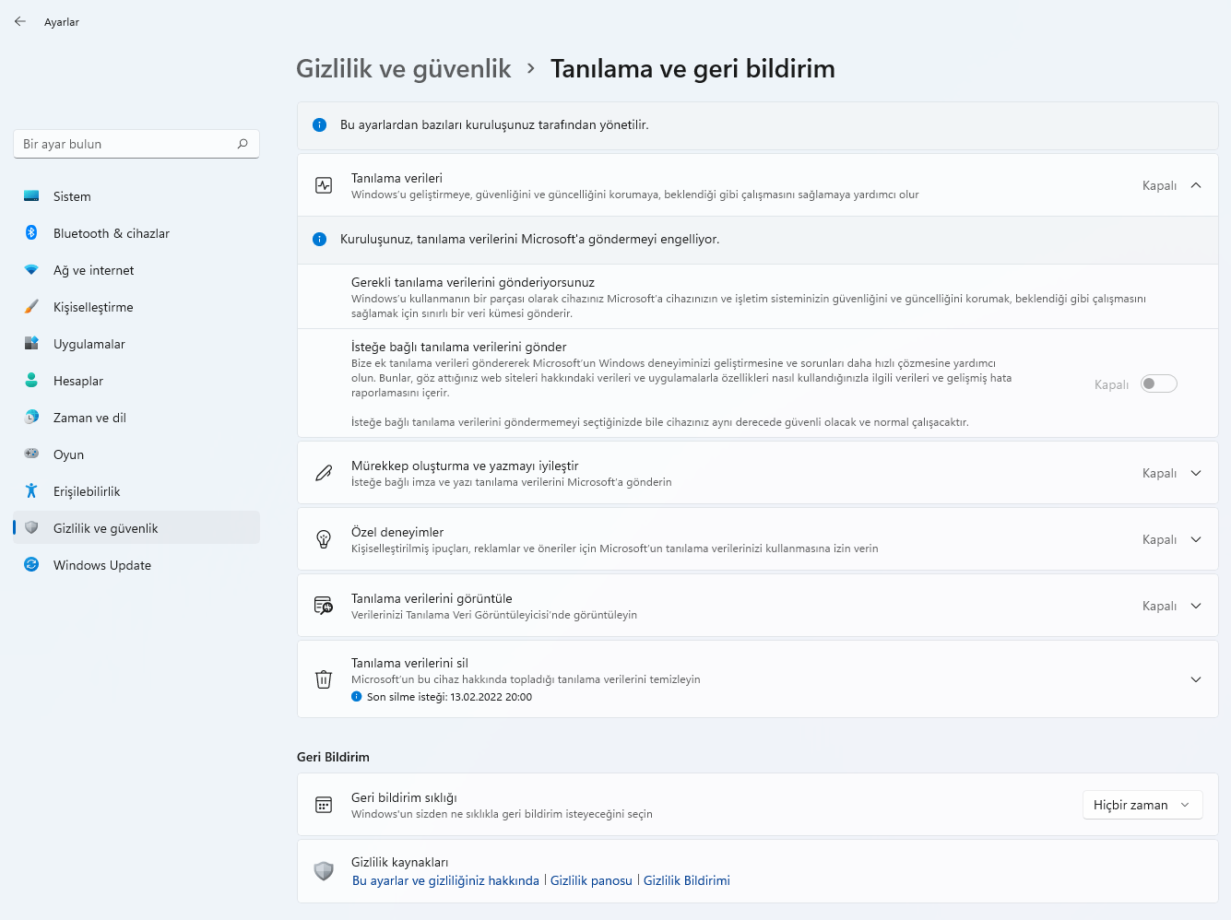Click Kapalı status on Mürekkep oluşturma row
This screenshot has width=1231, height=920.
(1159, 473)
